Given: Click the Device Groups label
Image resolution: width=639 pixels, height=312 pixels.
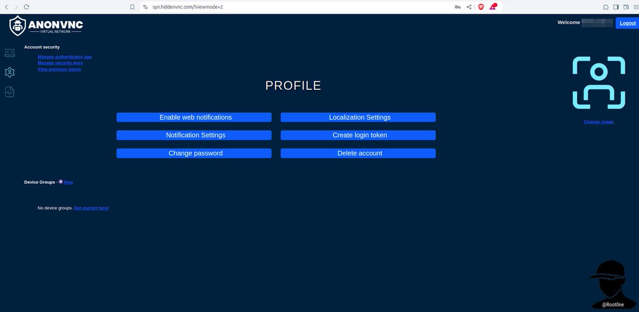Looking at the screenshot, I should (39, 182).
